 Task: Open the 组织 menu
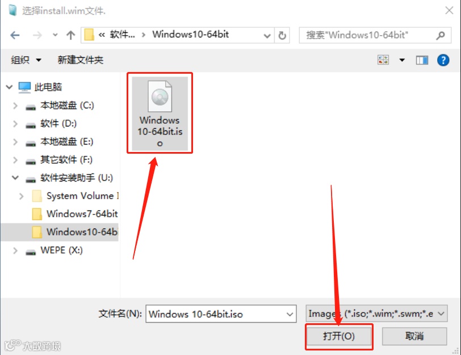[26, 60]
